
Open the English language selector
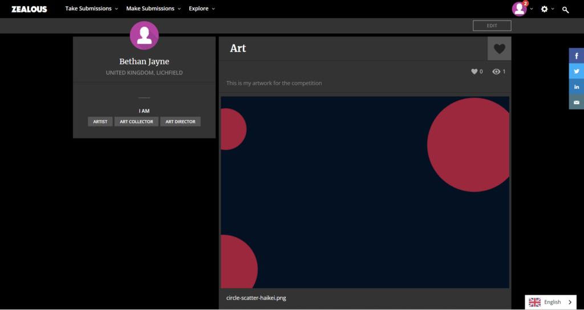(x=550, y=302)
